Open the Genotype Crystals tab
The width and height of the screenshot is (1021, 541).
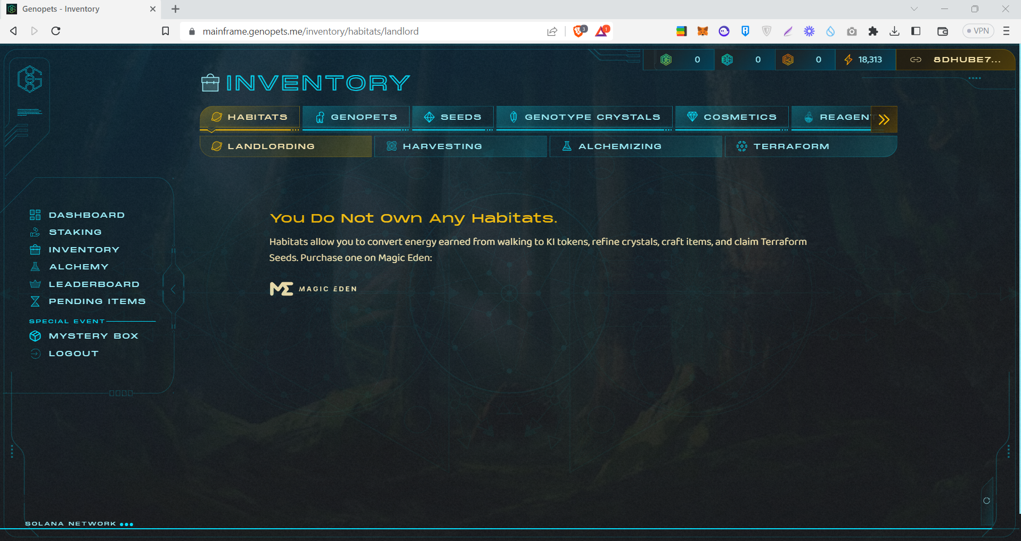[584, 117]
